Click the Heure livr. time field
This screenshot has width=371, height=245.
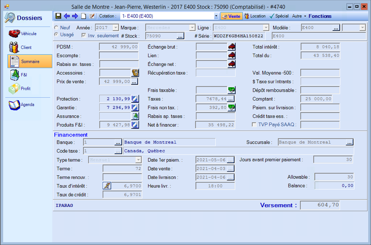(215, 186)
